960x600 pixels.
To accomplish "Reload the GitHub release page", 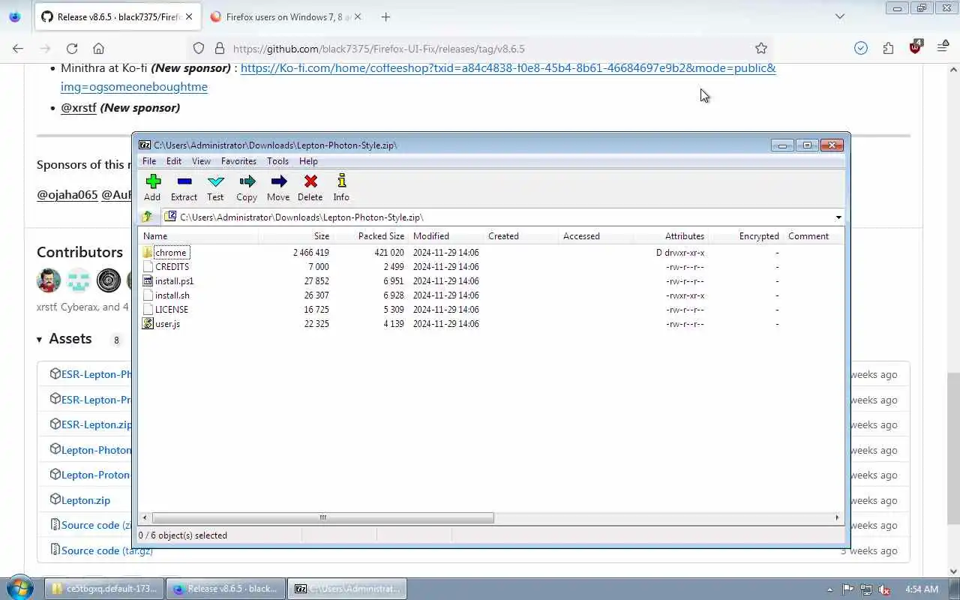I will click(72, 49).
